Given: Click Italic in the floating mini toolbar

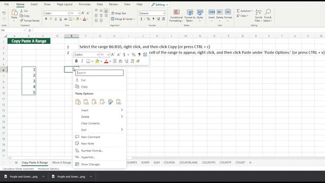Looking at the screenshot, I should coord(82,61).
